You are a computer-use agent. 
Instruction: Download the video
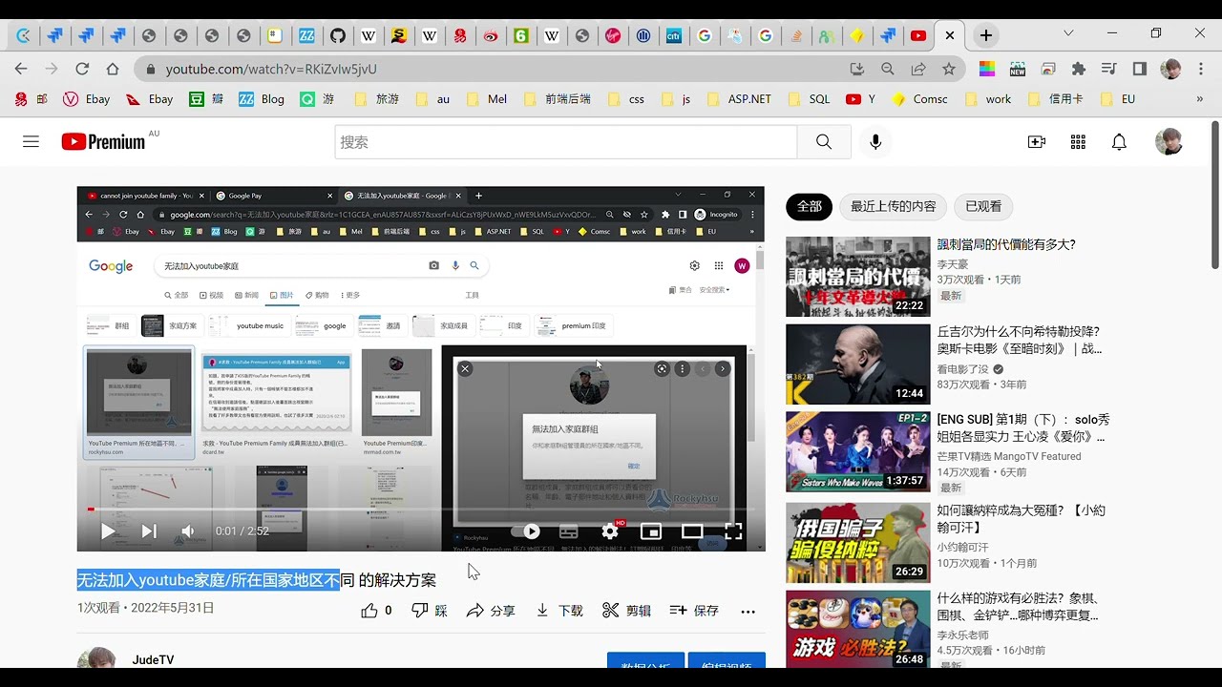(559, 611)
